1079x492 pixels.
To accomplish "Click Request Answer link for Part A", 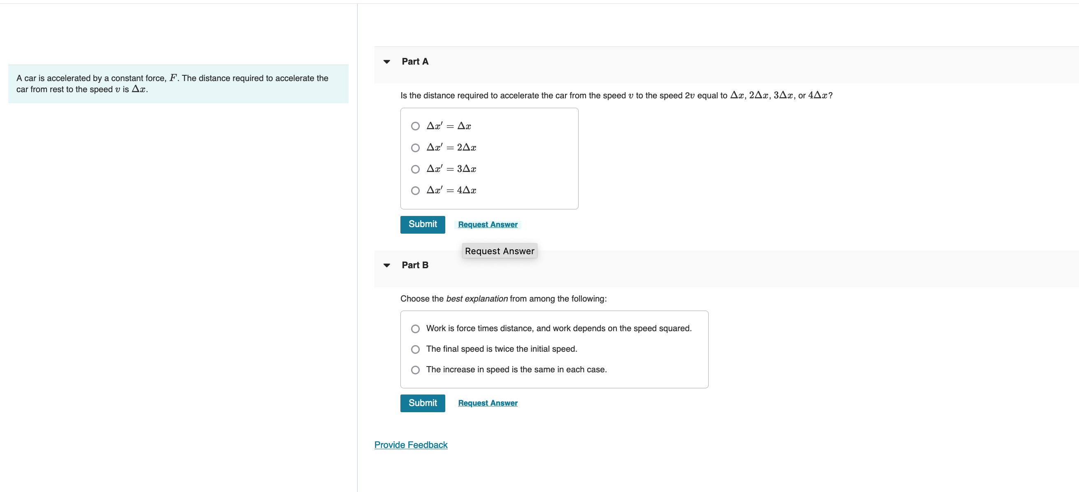I will click(x=488, y=225).
